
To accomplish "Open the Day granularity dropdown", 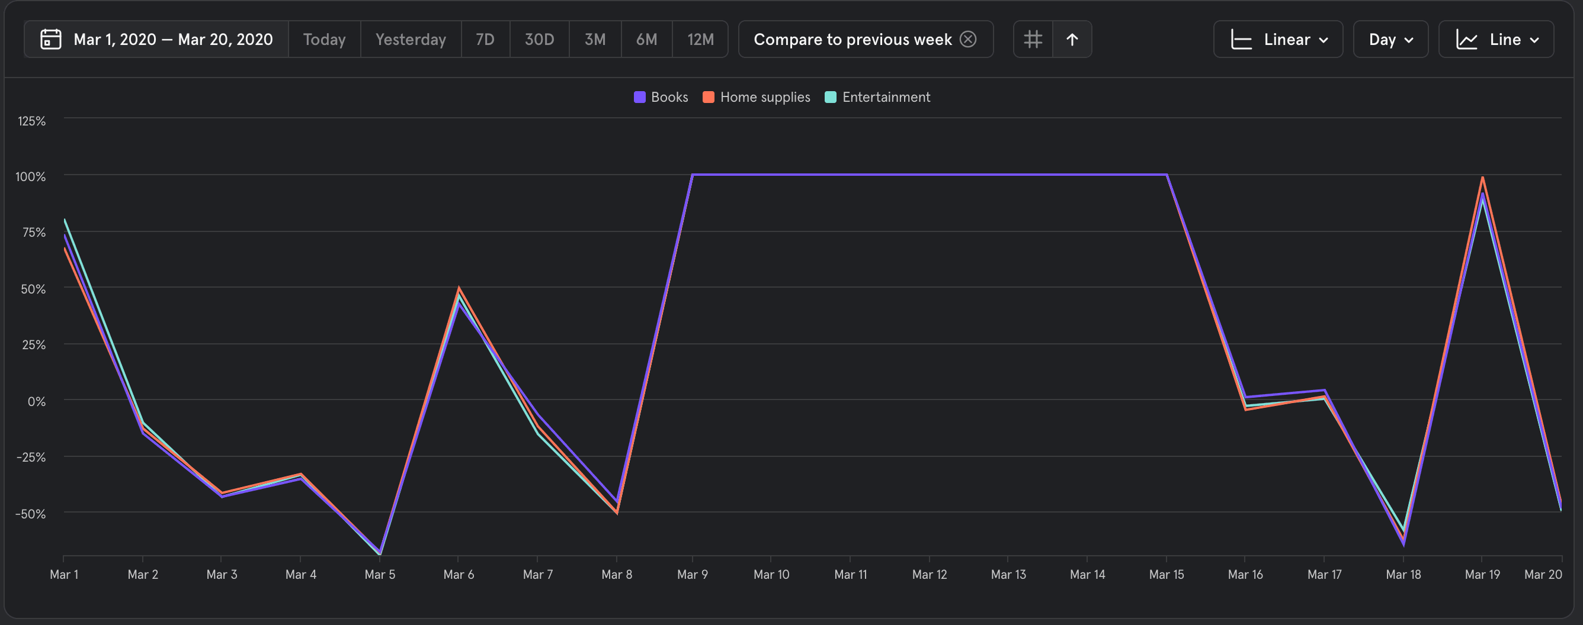I will pos(1390,40).
